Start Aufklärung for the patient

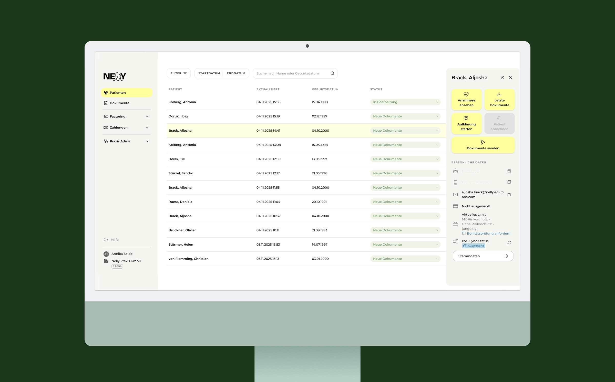[466, 123]
